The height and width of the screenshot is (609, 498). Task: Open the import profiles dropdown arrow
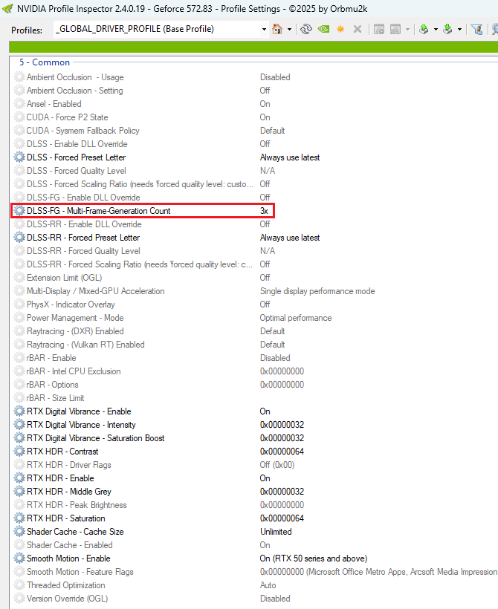(459, 30)
